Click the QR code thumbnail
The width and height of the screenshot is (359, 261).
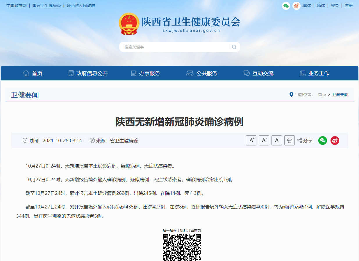tap(182, 247)
